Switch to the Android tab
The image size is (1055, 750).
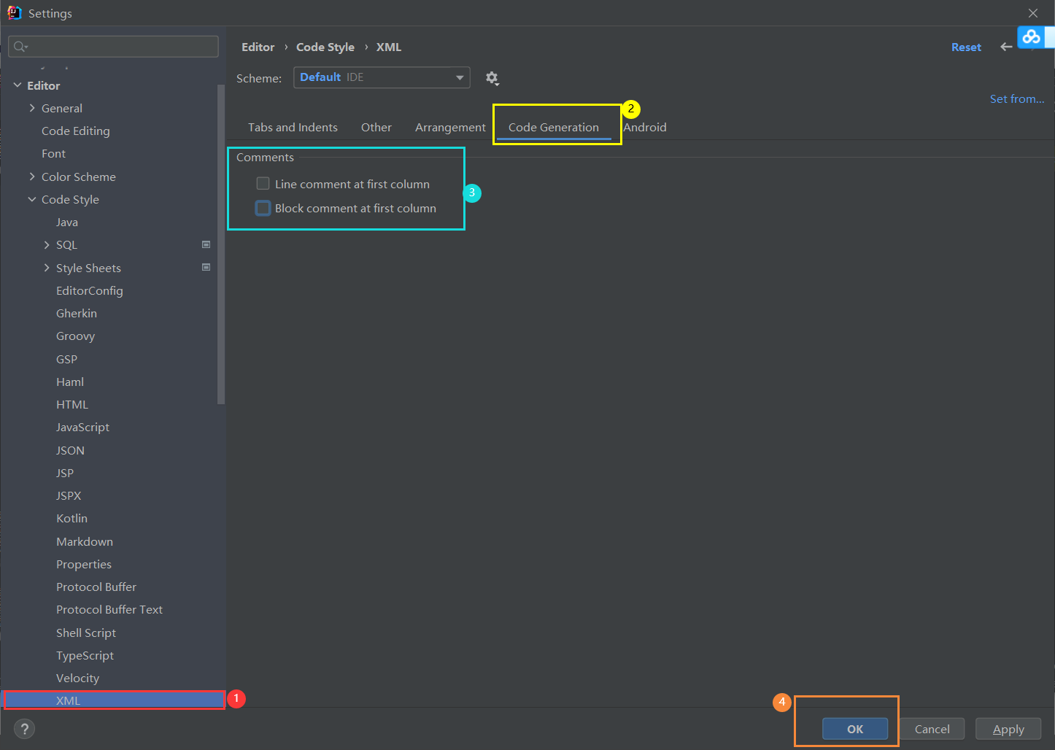[645, 127]
